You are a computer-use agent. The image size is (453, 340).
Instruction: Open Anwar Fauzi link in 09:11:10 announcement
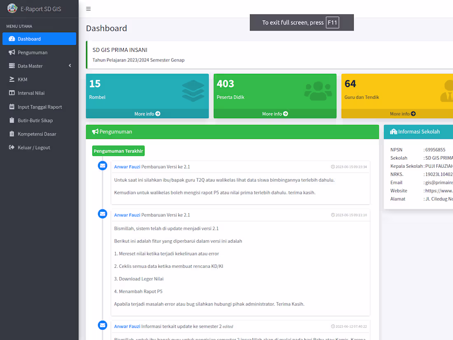127,215
